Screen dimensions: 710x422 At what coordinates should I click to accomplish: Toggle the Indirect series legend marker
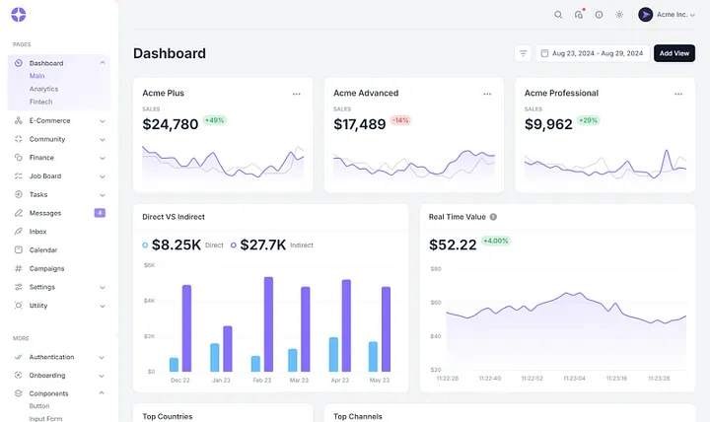tap(233, 245)
